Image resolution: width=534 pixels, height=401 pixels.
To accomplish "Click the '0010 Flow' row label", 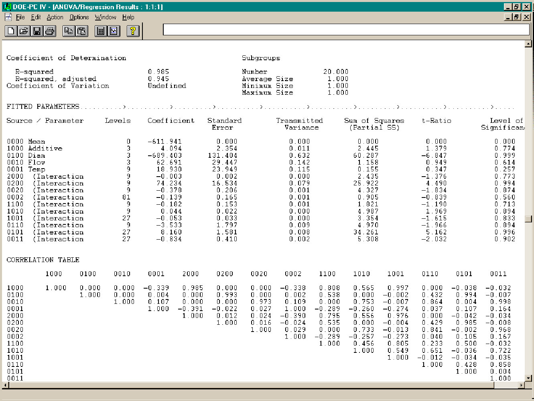I will pyautogui.click(x=26, y=162).
